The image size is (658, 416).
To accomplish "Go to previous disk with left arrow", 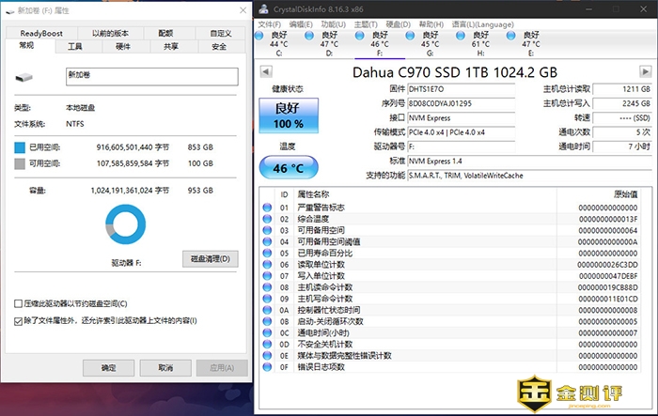I will (x=262, y=70).
